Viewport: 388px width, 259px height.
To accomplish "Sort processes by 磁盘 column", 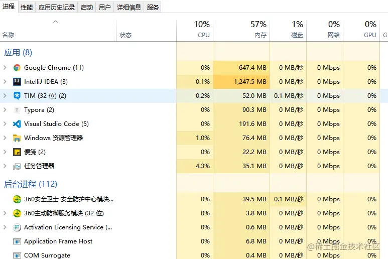I will click(288, 31).
